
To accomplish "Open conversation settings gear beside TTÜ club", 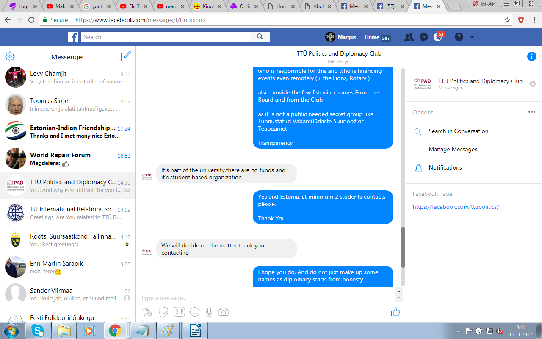I will 533,84.
